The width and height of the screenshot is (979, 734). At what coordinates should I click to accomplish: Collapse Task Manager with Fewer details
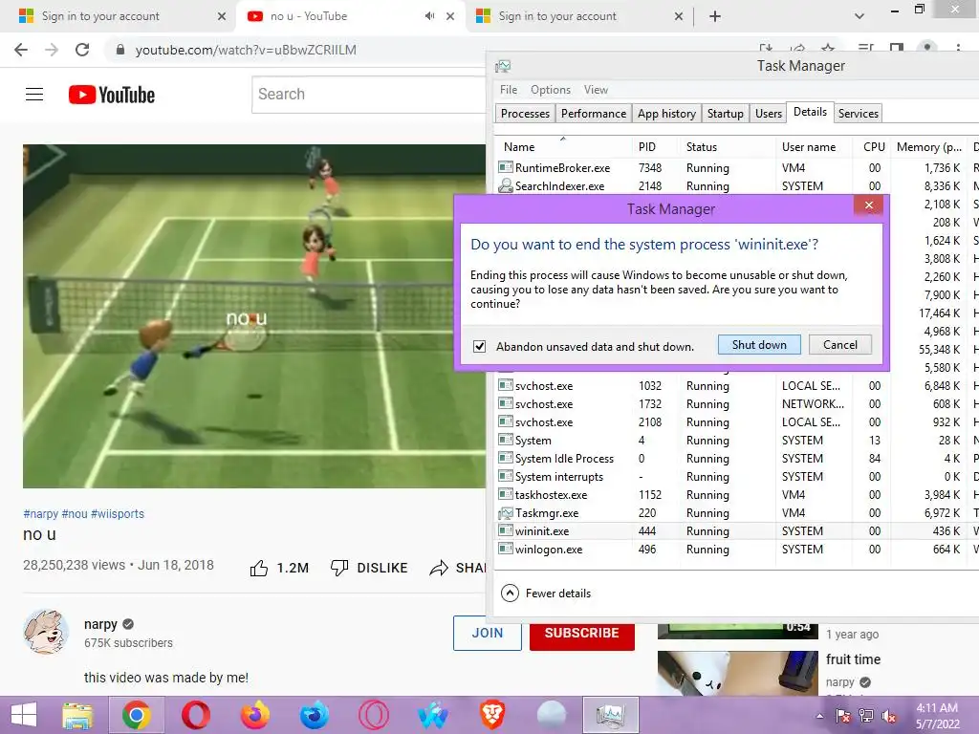pyautogui.click(x=546, y=593)
